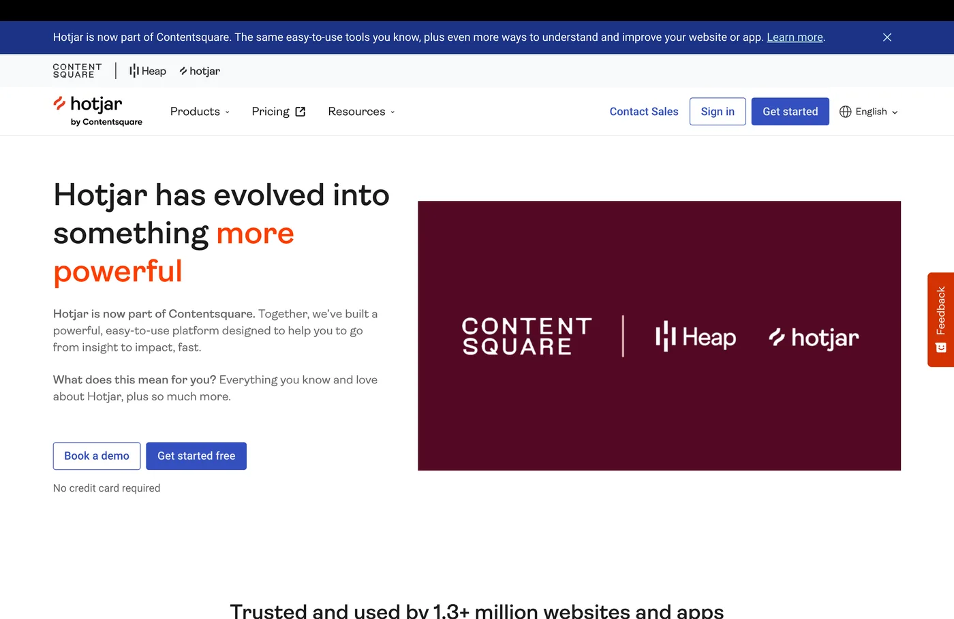The height and width of the screenshot is (619, 954).
Task: Navigate to the Pricing page
Action: [271, 111]
